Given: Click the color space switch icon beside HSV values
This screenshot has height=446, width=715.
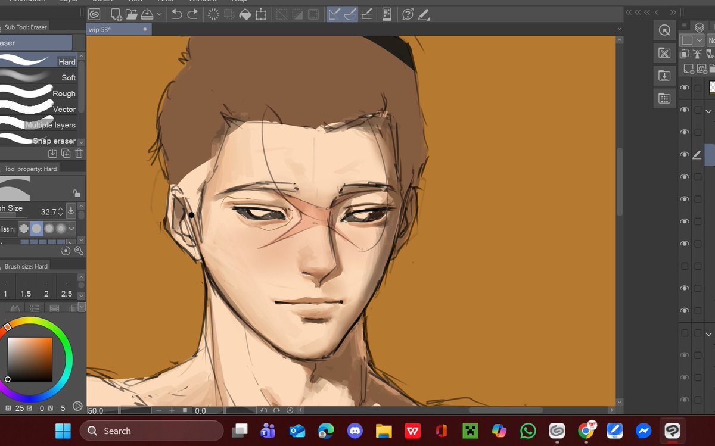Looking at the screenshot, I should click(77, 407).
